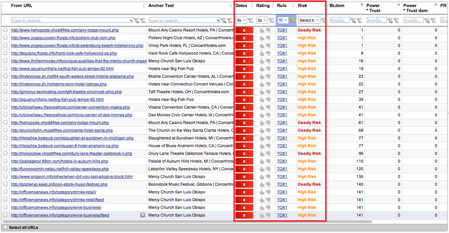Remove the active yellow Rule filter
Image resolution: width=449 pixels, height=233 pixels.
pyautogui.click(x=292, y=20)
